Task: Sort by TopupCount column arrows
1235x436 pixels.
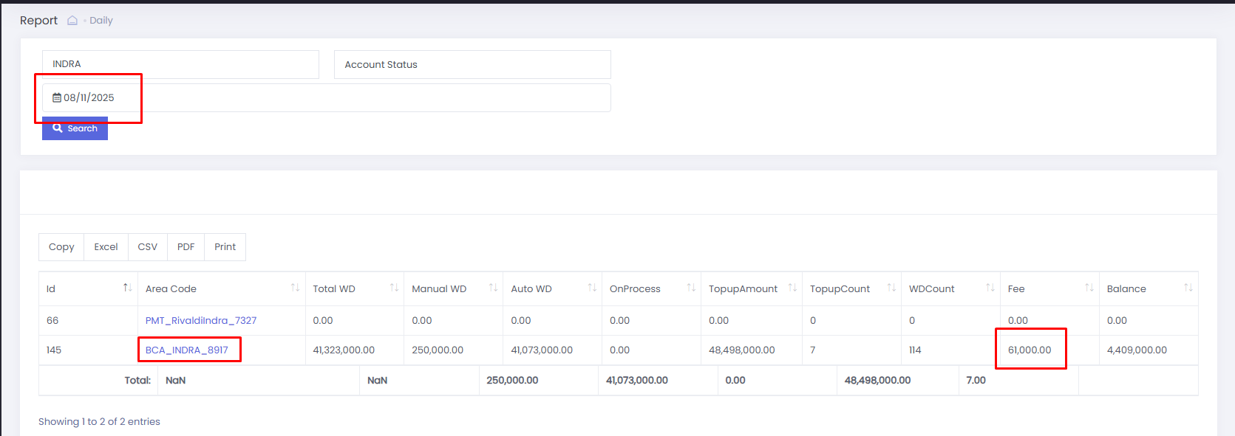Action: pos(891,288)
